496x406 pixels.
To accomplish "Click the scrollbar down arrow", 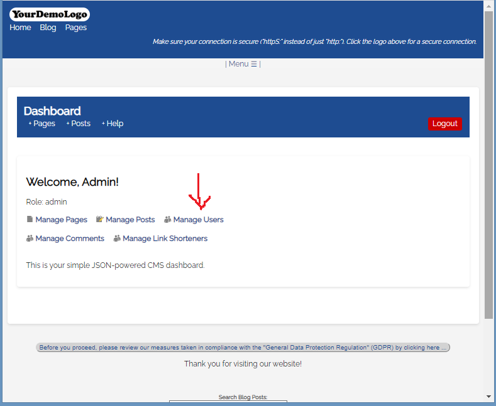I will 489,397.
